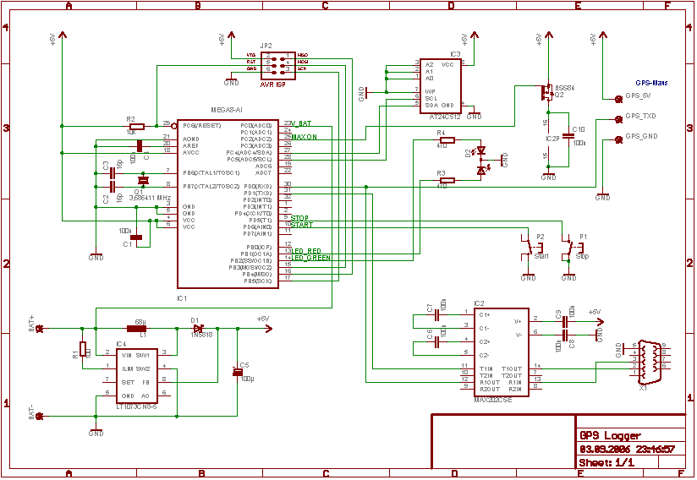Select the START net label
697x480 pixels.
[302, 225]
